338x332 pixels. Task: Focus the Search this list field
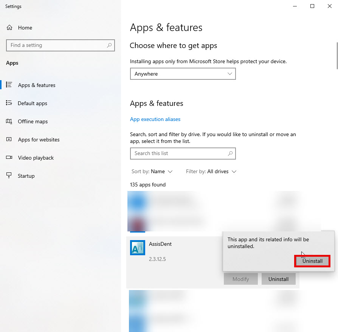(x=183, y=154)
